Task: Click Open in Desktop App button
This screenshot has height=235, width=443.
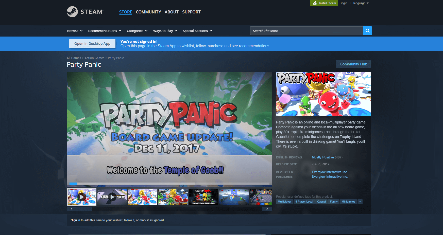Action: point(92,44)
